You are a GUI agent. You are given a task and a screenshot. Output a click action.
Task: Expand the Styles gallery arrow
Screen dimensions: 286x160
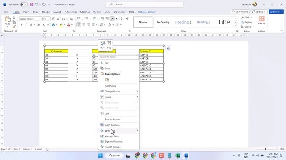click(236, 26)
